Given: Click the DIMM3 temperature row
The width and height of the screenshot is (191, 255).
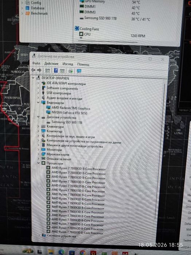Looking at the screenshot, I should pyautogui.click(x=109, y=12).
